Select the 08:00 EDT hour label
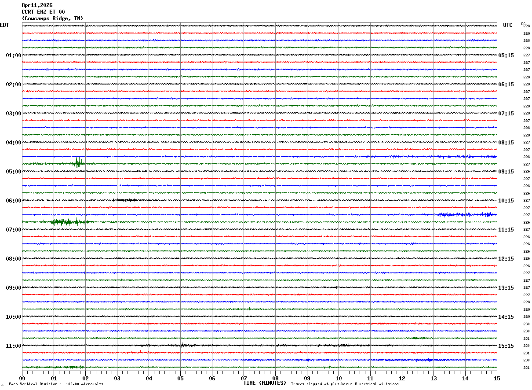This screenshot has width=532, height=390. (x=14, y=259)
